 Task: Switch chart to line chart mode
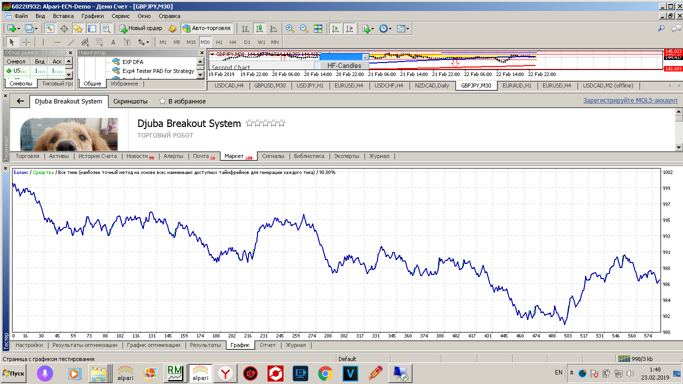click(x=273, y=28)
